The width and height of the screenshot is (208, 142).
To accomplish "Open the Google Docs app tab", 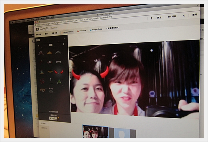I will pyautogui.click(x=96, y=30).
